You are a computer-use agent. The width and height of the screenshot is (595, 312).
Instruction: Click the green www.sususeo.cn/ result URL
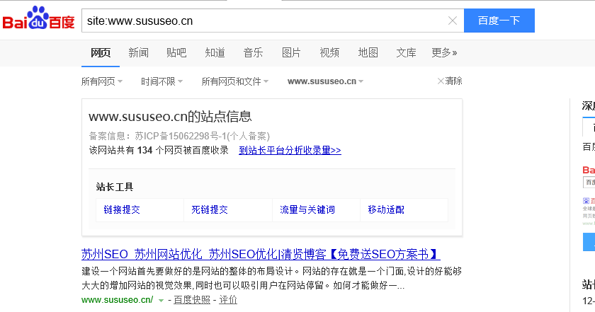tap(118, 300)
